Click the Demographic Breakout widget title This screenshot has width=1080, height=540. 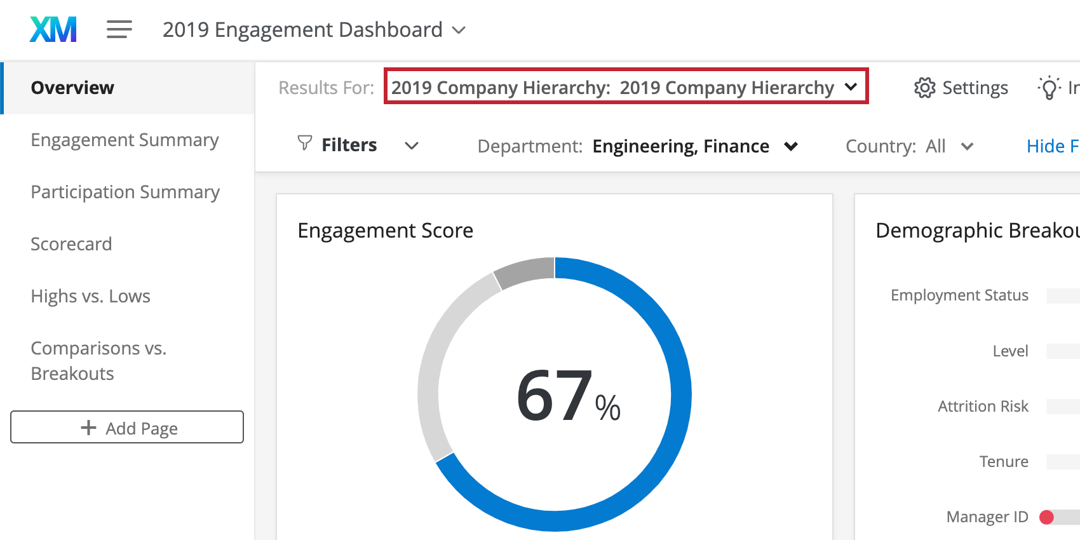click(x=978, y=230)
